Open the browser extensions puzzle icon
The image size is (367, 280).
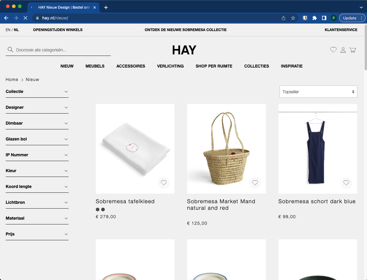(314, 18)
